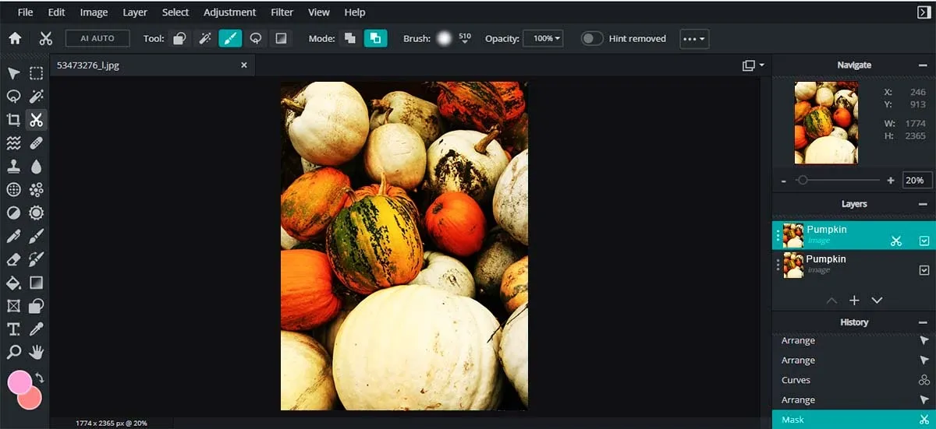936x429 pixels.
Task: Open the Opacity 100% dropdown
Action: pyautogui.click(x=543, y=38)
